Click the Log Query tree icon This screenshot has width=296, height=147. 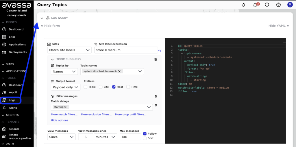point(48,18)
